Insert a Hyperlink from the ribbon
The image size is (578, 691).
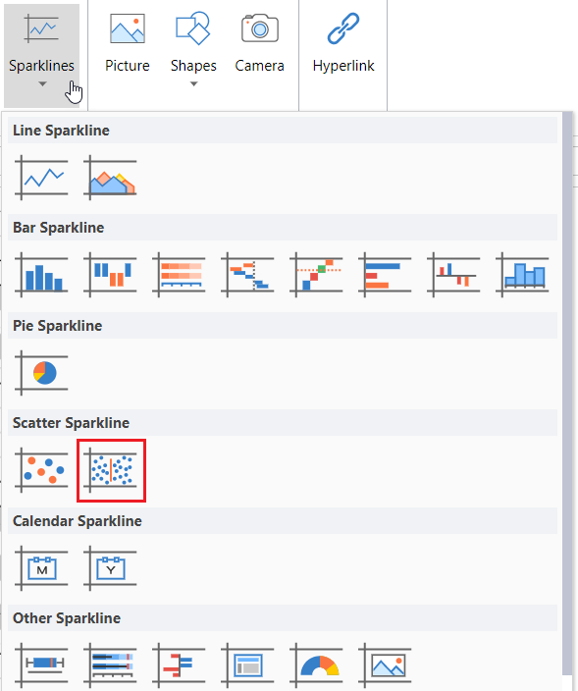[x=343, y=44]
